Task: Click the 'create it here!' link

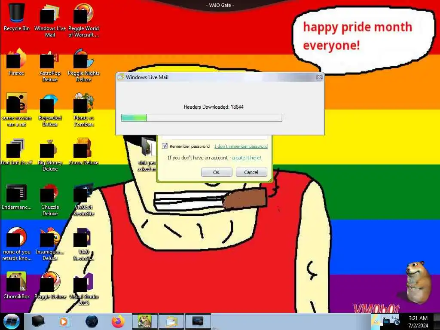Action: point(246,158)
